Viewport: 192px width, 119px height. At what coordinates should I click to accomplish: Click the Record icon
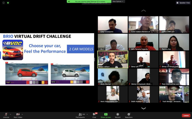tap(118, 114)
